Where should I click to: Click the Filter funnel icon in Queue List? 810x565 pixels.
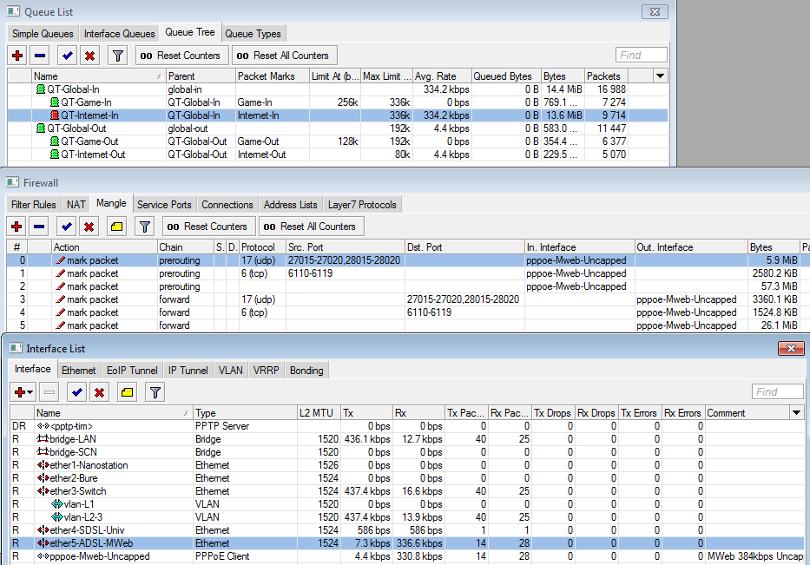[x=116, y=56]
